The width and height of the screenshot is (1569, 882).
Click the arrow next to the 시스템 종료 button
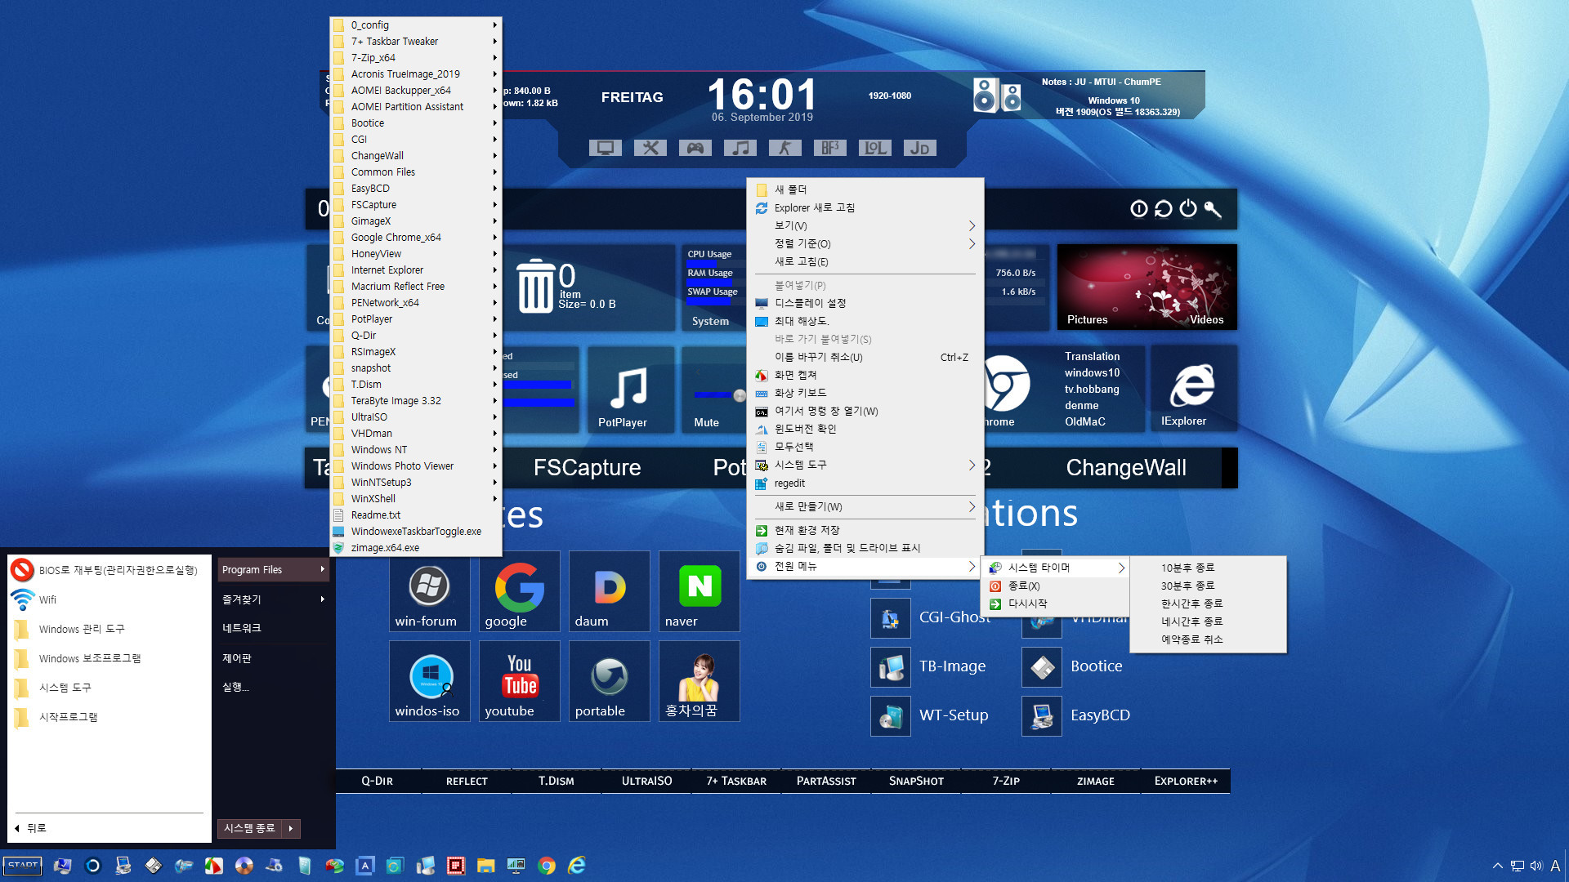[x=291, y=828]
